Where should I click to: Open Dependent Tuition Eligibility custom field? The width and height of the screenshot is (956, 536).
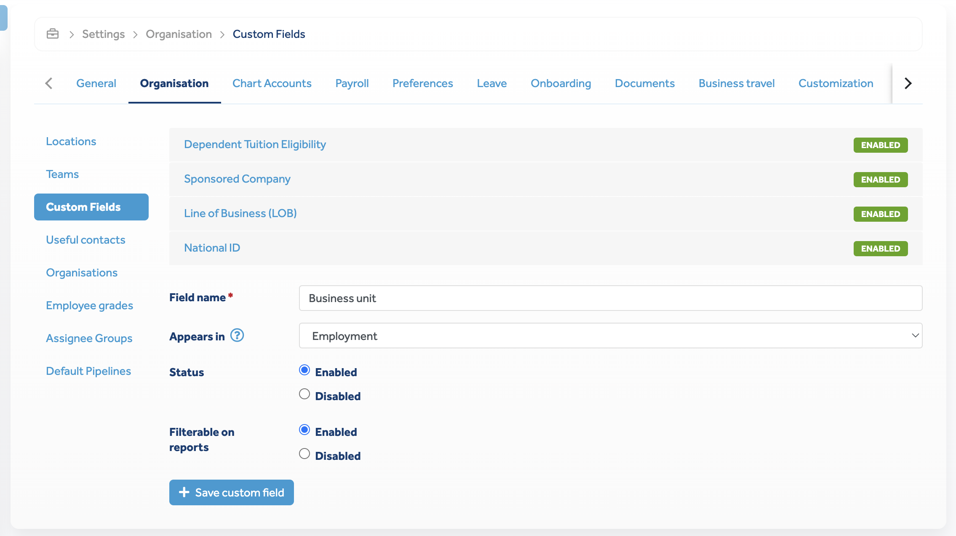point(255,144)
